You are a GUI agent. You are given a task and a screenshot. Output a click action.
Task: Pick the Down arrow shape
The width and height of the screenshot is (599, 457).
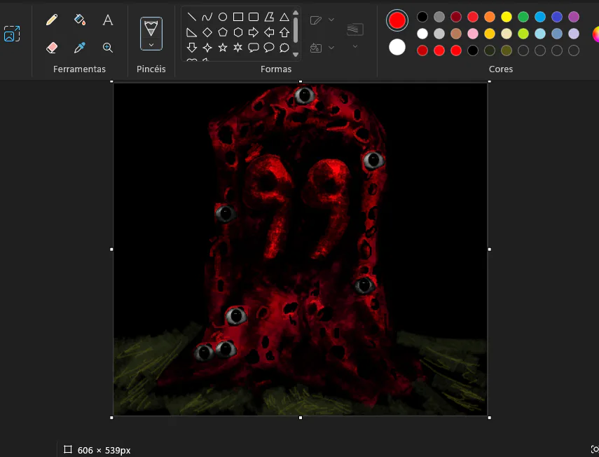click(192, 48)
